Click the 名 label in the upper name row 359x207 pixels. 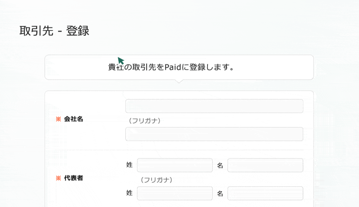pyautogui.click(x=220, y=166)
